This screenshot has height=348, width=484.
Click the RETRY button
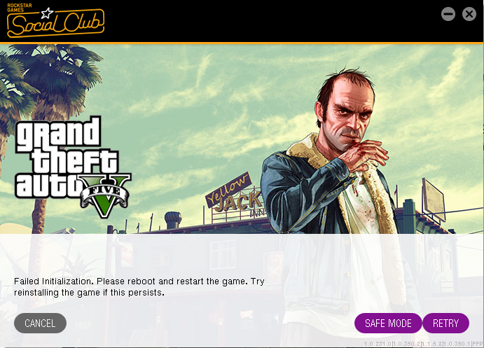445,323
